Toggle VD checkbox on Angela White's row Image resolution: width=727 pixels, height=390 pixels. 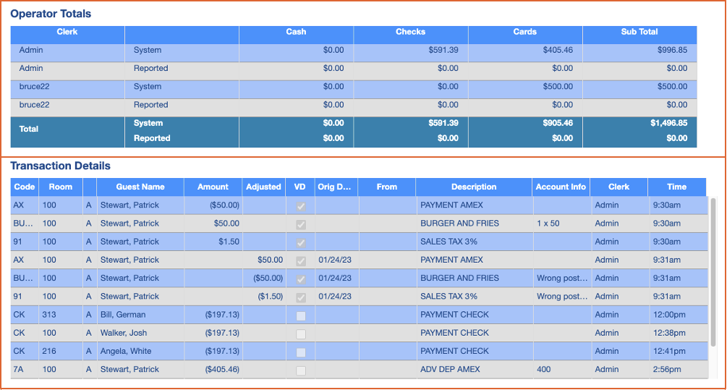(301, 352)
